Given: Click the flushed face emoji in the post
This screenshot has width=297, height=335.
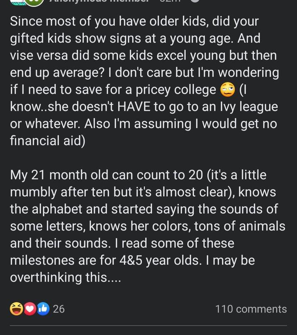Looking at the screenshot, I should [228, 89].
